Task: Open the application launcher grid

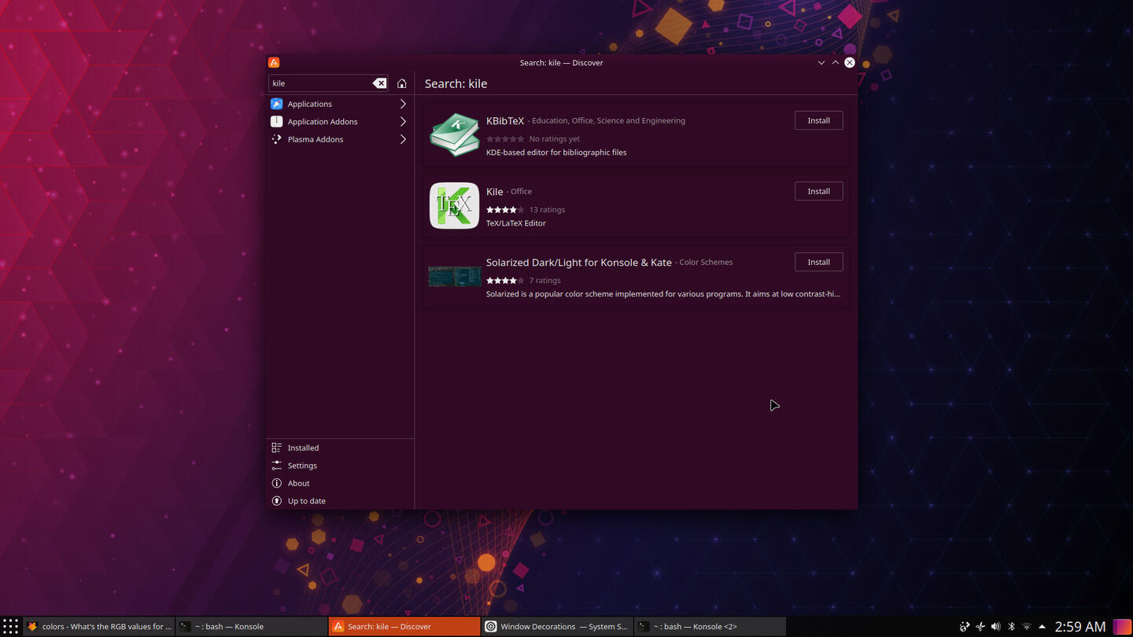Action: point(10,626)
